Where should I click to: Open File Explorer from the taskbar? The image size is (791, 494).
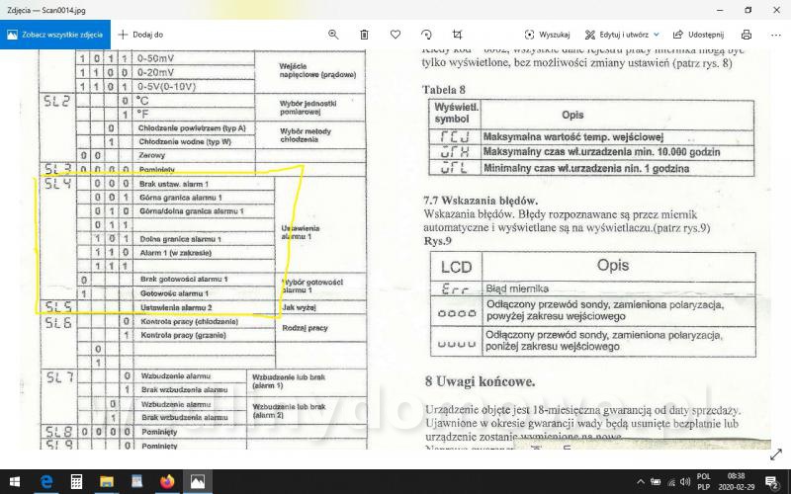click(107, 482)
